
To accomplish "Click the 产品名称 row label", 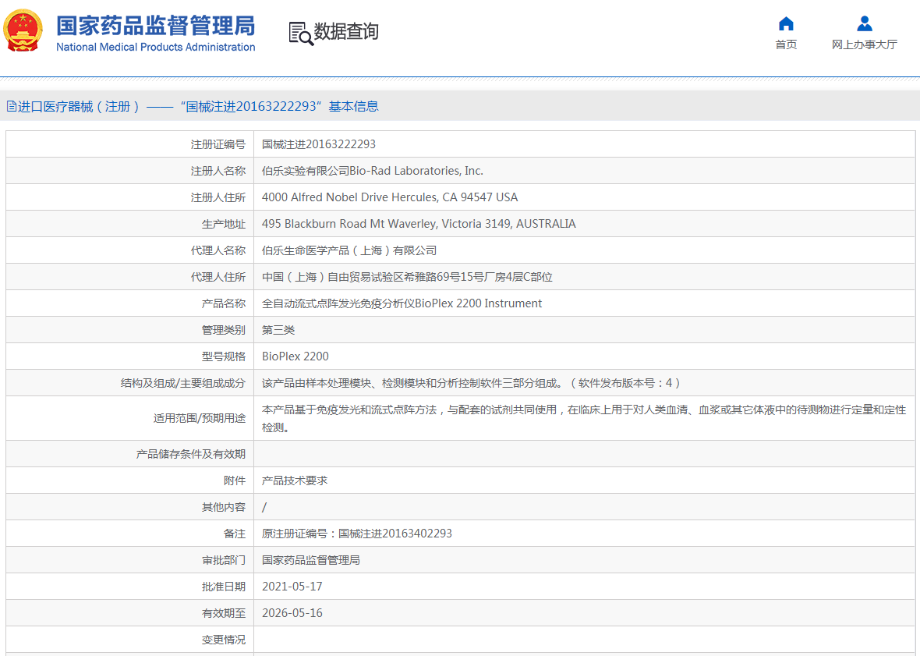I will click(224, 303).
